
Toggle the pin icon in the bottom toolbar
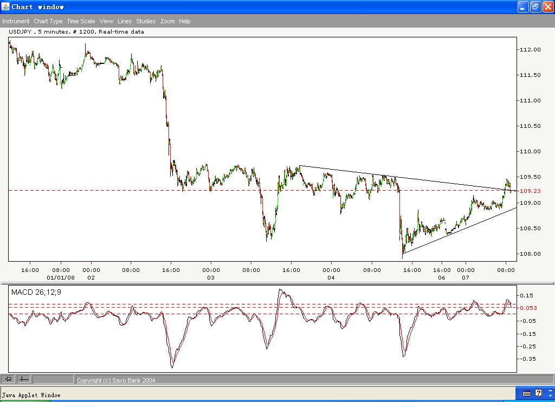coord(8,379)
